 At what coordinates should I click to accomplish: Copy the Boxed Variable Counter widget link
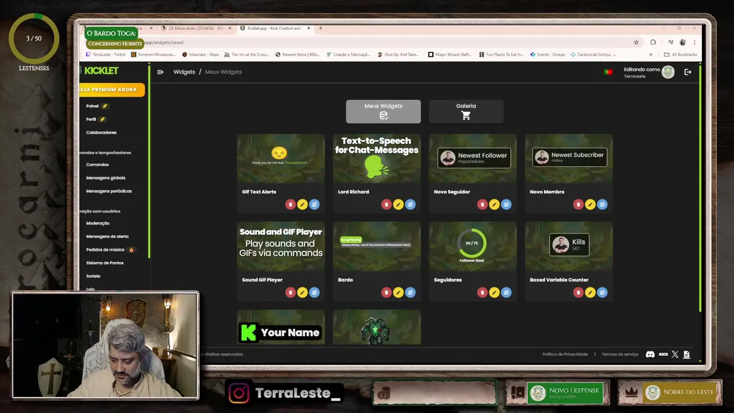coord(602,293)
